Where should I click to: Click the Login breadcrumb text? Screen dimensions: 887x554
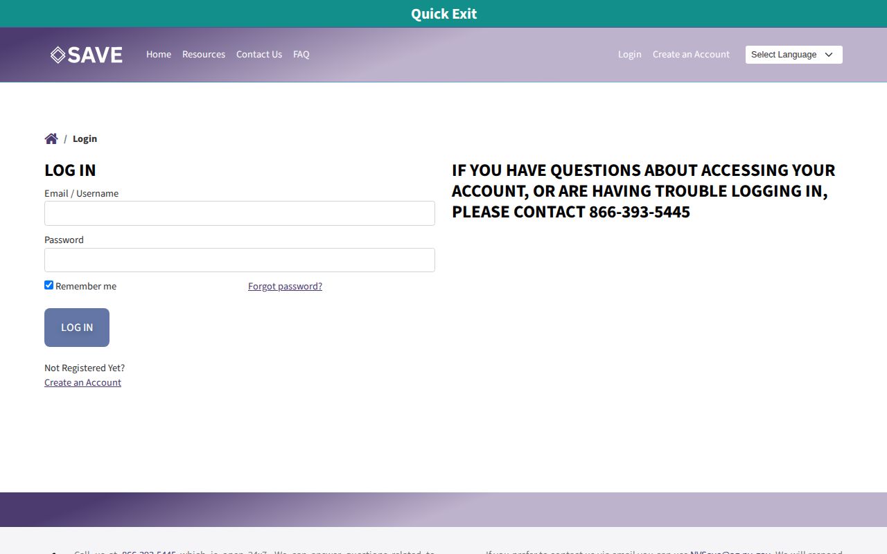click(x=85, y=138)
